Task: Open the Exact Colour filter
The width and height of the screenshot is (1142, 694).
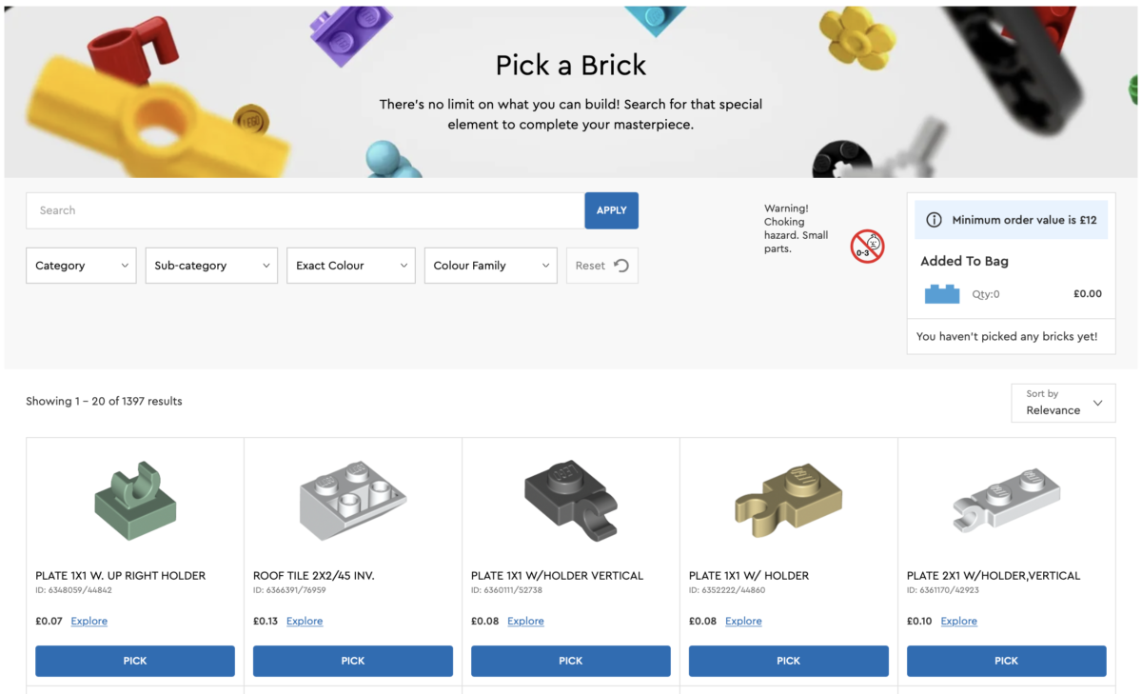Action: [350, 266]
